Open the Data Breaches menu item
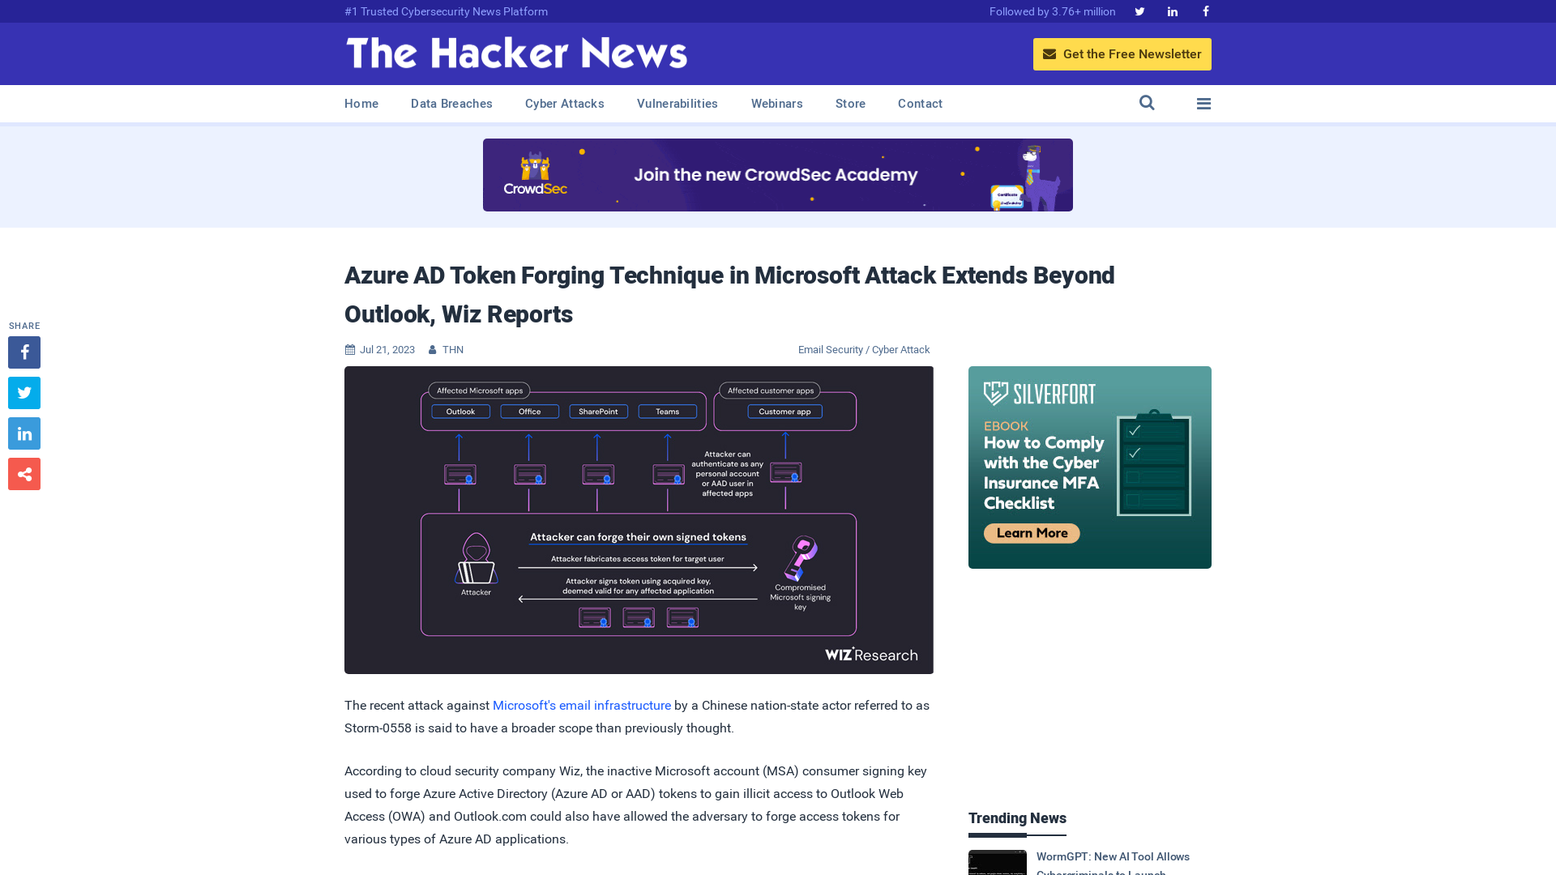This screenshot has width=1556, height=875. pos(451,103)
